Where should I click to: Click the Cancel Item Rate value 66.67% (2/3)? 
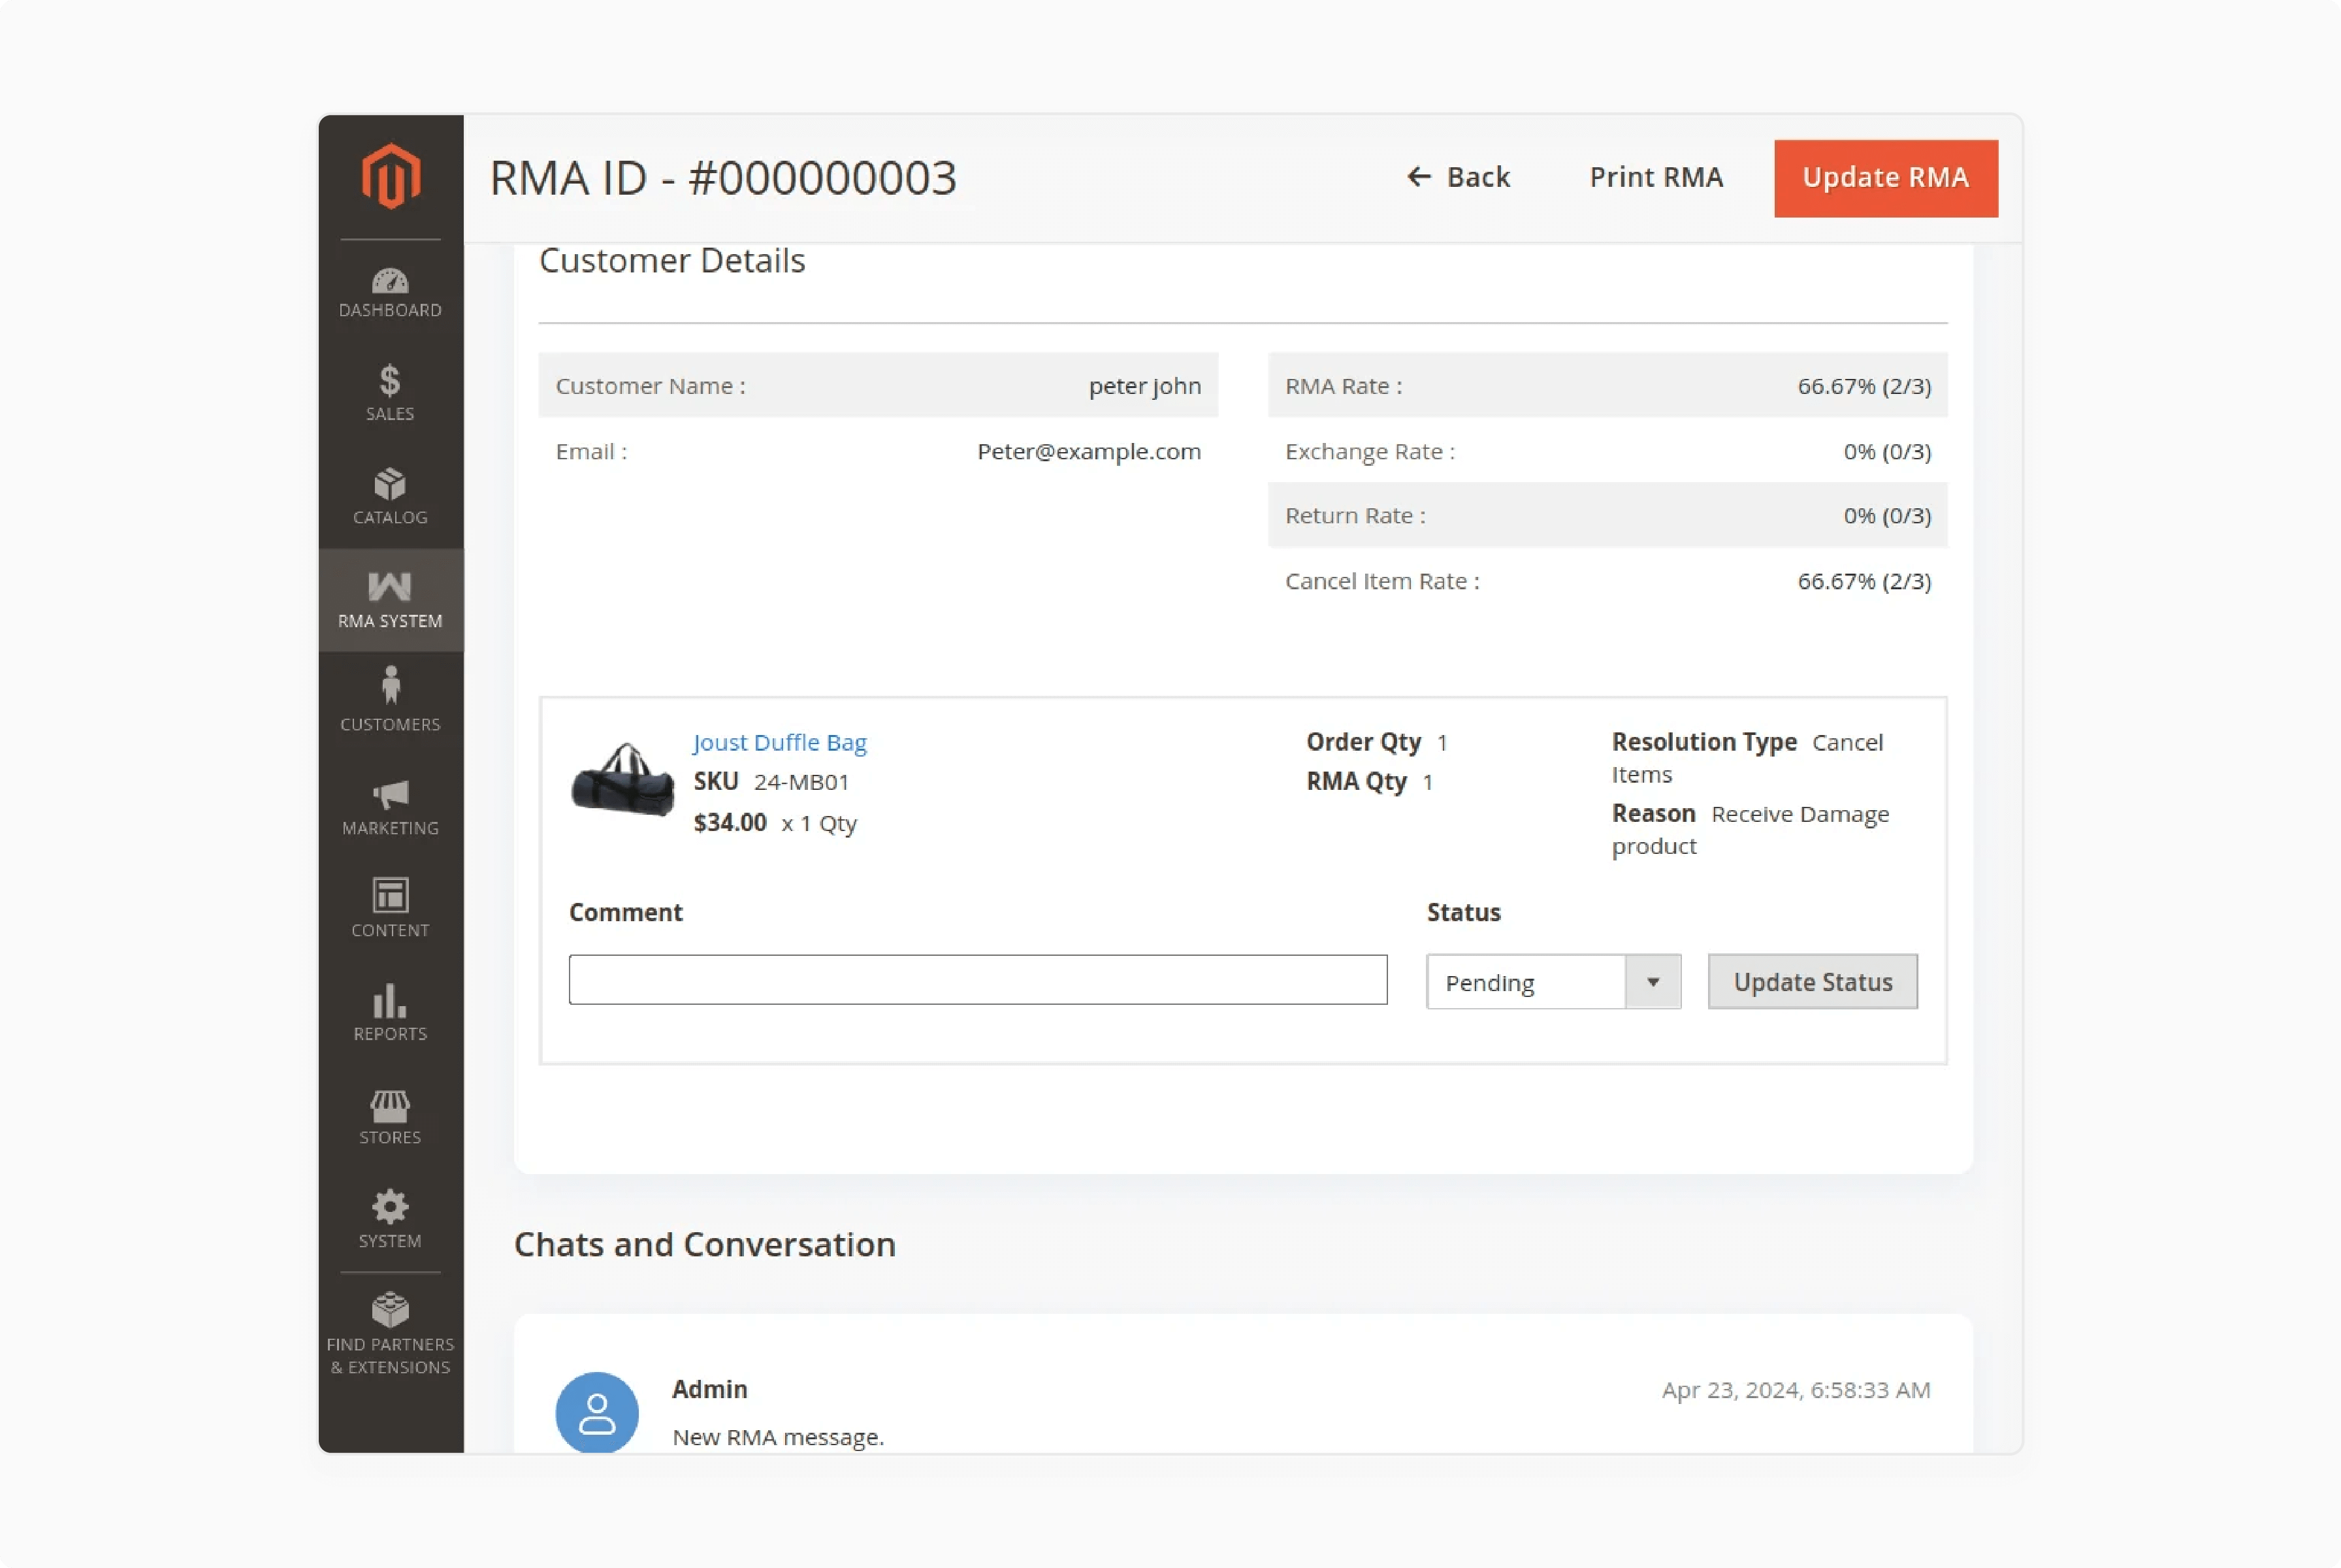click(x=1864, y=581)
